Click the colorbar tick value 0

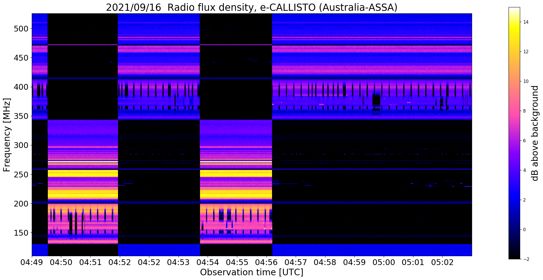pyautogui.click(x=525, y=230)
